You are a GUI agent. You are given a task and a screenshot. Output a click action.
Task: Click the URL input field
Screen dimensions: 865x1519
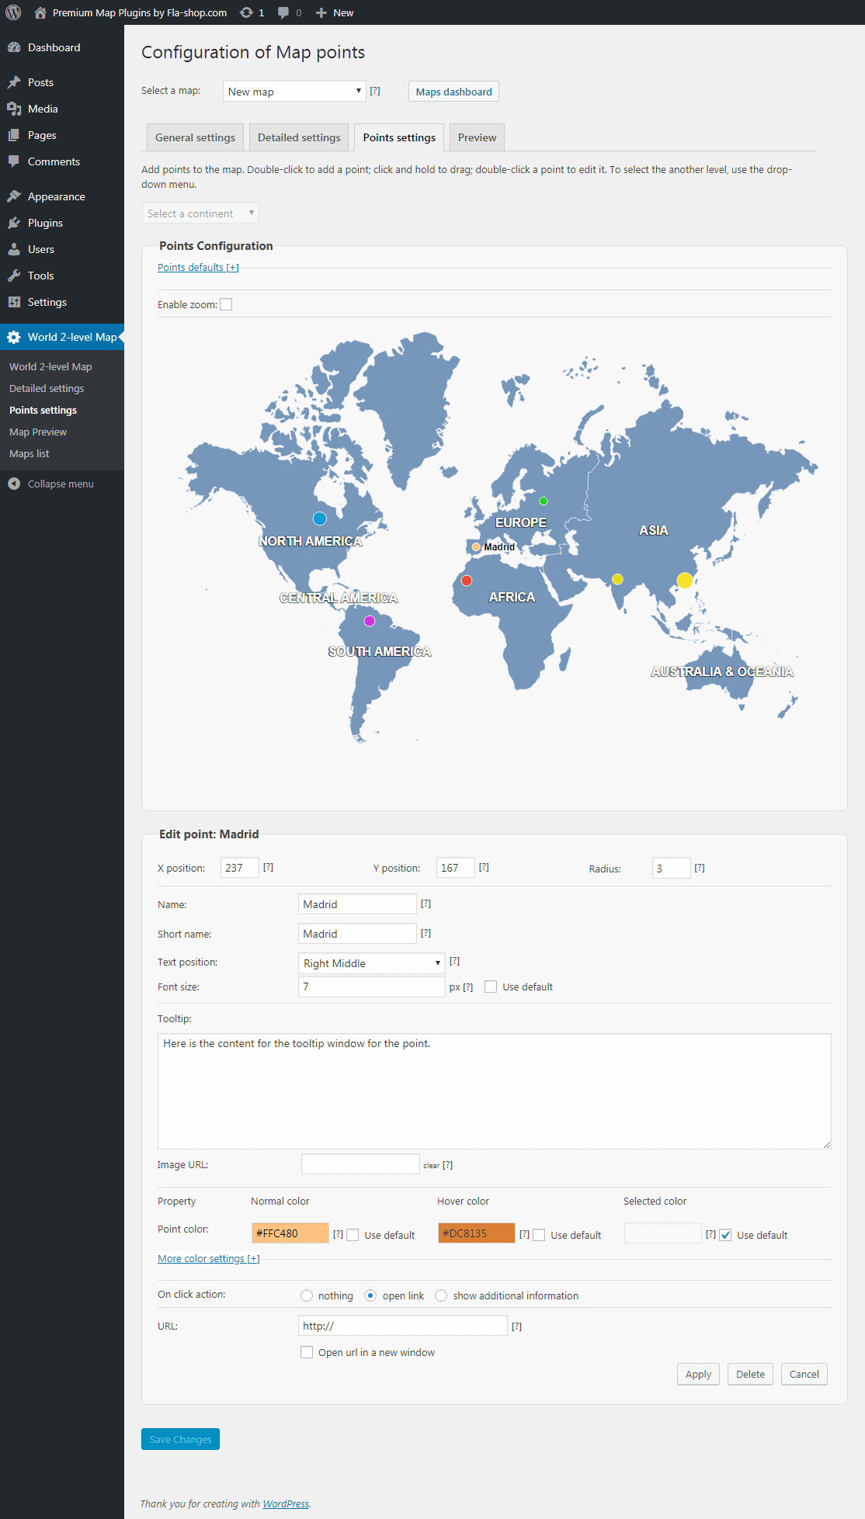click(402, 1326)
